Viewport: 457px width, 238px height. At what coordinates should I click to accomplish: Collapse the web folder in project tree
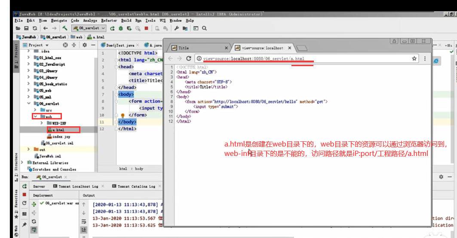pos(35,116)
